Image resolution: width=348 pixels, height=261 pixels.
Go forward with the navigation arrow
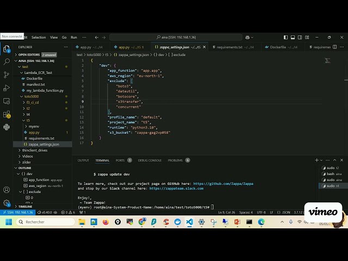[104, 38]
